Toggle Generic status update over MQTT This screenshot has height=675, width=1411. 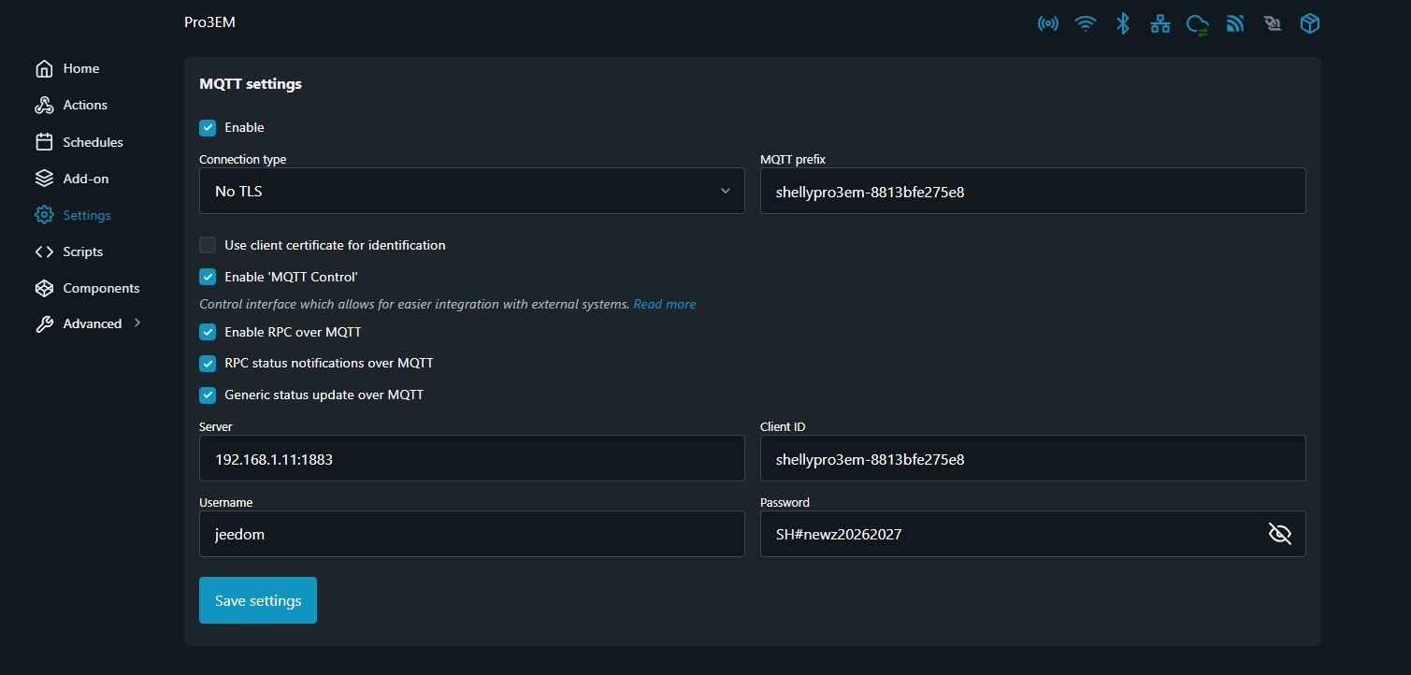click(208, 395)
